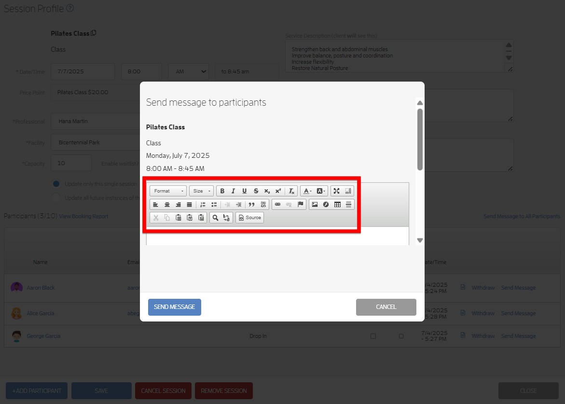Click the SAVE button
This screenshot has width=565, height=404.
click(x=101, y=390)
